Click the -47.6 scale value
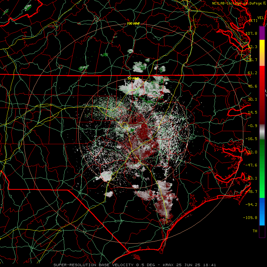267x267 pixels. [251, 165]
